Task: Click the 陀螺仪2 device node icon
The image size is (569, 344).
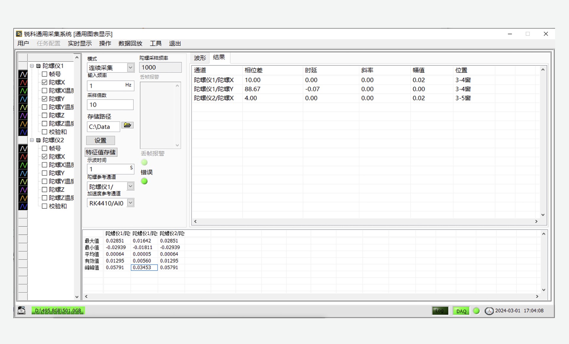Action: tap(38, 140)
